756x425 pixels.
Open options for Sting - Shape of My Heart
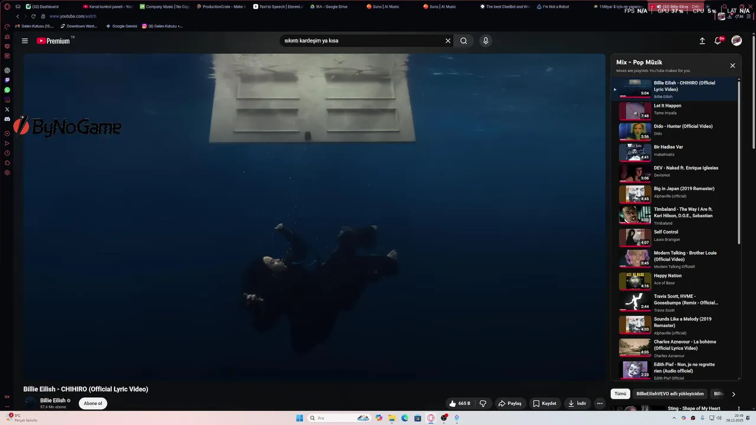[738, 408]
